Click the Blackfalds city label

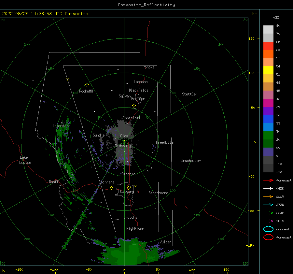[x=138, y=90]
